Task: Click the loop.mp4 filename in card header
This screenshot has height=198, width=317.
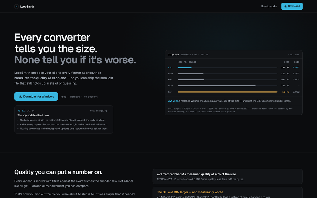Action: pos(173,54)
